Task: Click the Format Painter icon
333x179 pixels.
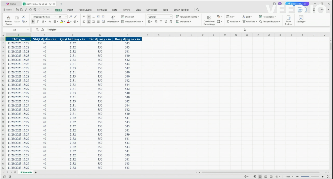Action: pos(8,20)
